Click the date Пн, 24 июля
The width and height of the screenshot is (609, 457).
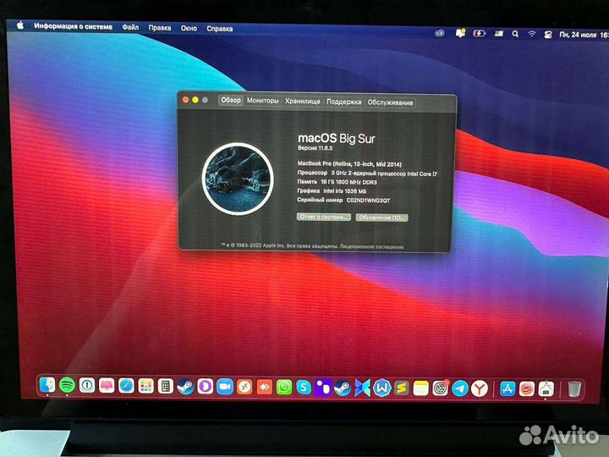(578, 35)
